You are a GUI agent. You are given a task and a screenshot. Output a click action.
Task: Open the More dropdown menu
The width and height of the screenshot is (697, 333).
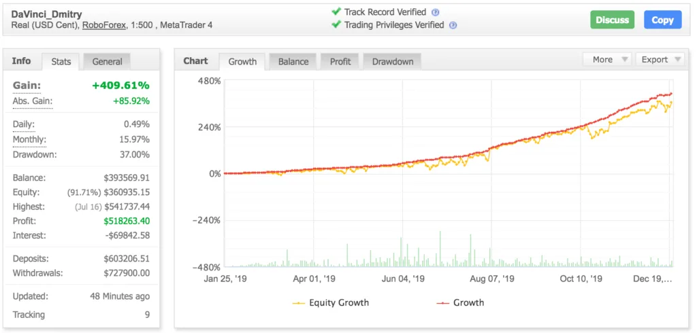coord(607,60)
